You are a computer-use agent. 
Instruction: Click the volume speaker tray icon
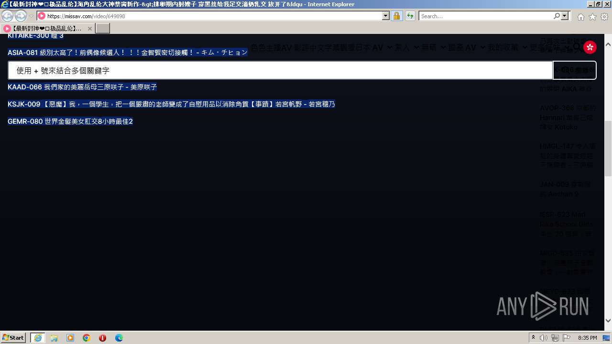click(544, 338)
